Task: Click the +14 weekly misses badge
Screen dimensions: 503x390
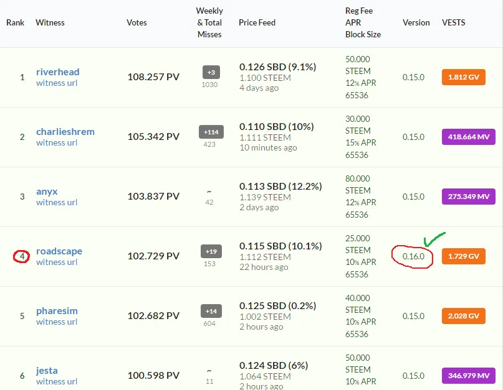Action: point(211,311)
